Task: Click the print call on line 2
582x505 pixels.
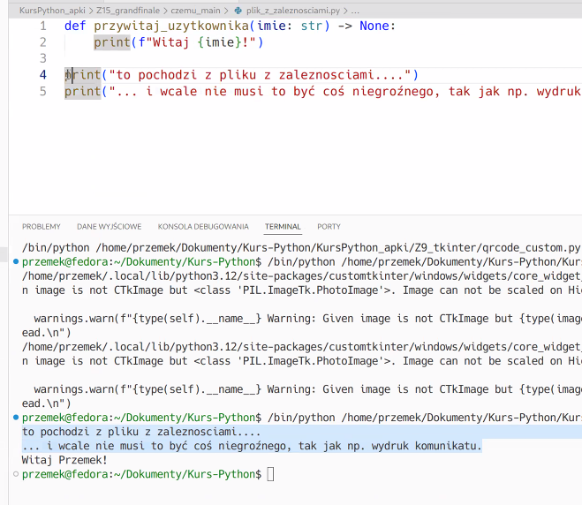Action: [112, 42]
